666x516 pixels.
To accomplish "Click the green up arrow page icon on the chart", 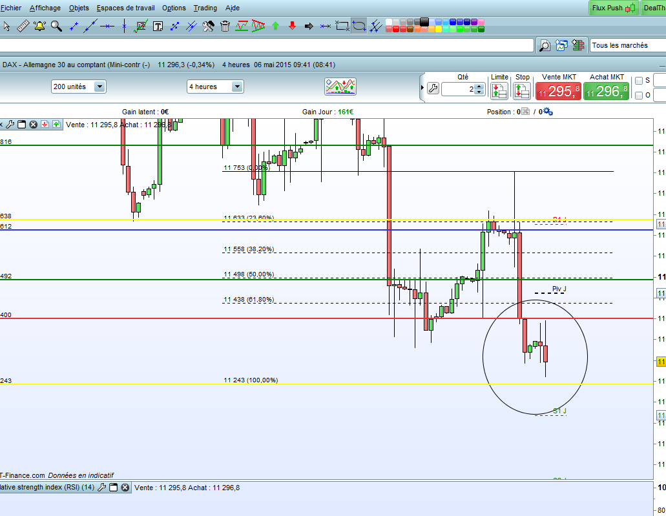I will click(x=56, y=125).
